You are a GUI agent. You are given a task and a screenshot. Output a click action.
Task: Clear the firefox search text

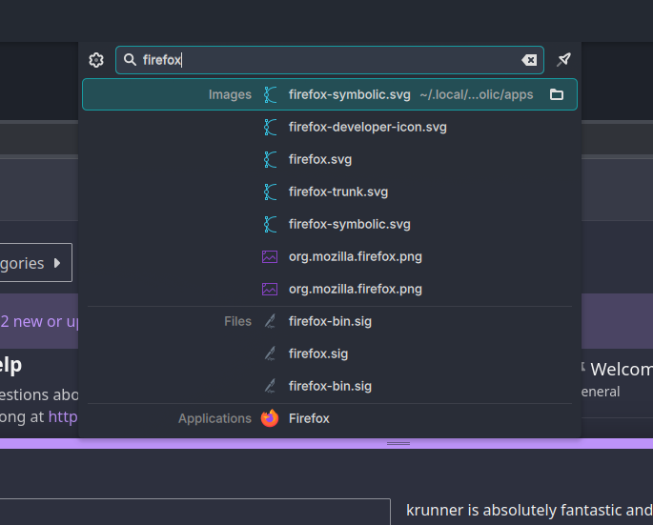pos(529,60)
